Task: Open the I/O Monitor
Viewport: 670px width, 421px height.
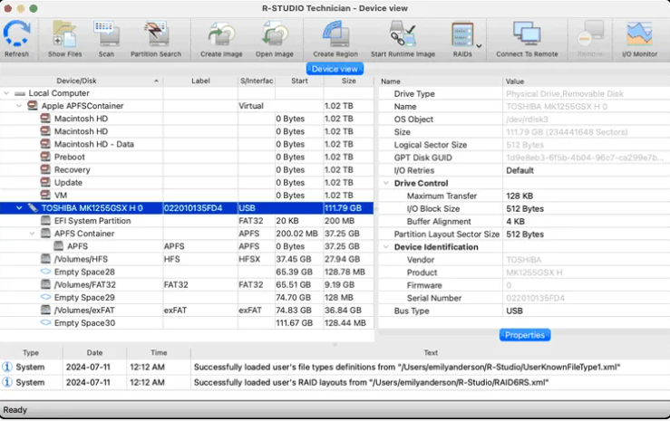Action: pos(639,34)
